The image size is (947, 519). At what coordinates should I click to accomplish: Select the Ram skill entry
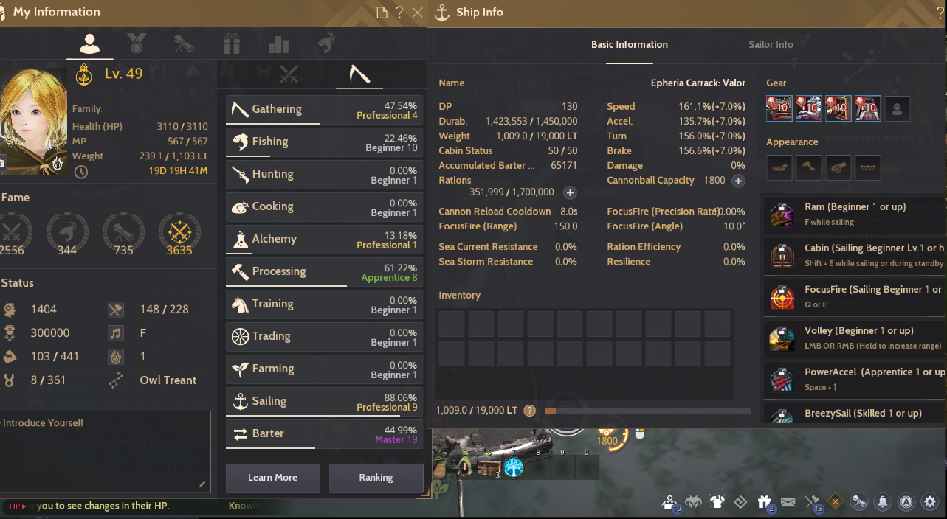point(855,214)
